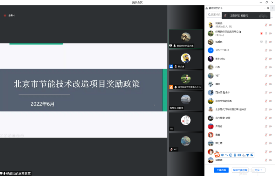Select member 陆安尧 in the member list

point(240,25)
